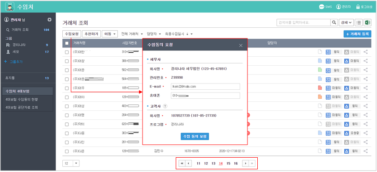Toggle select-all checkbox in table header
The width and height of the screenshot is (377, 172).
[67, 43]
